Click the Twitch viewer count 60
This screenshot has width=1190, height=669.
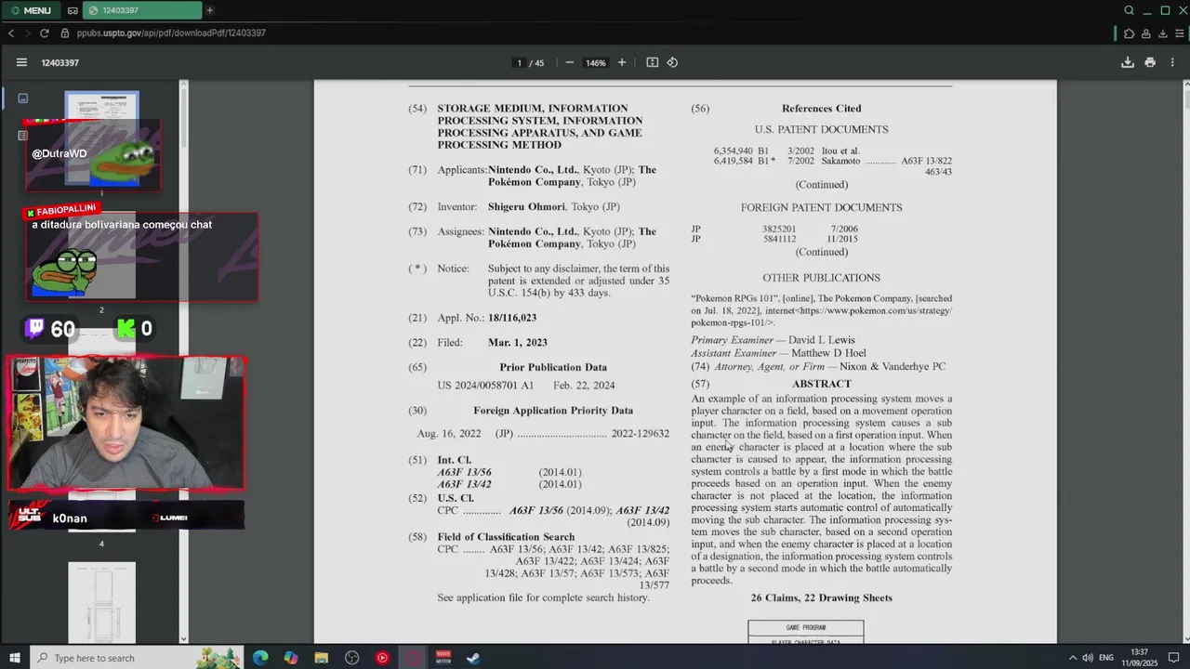[51, 329]
